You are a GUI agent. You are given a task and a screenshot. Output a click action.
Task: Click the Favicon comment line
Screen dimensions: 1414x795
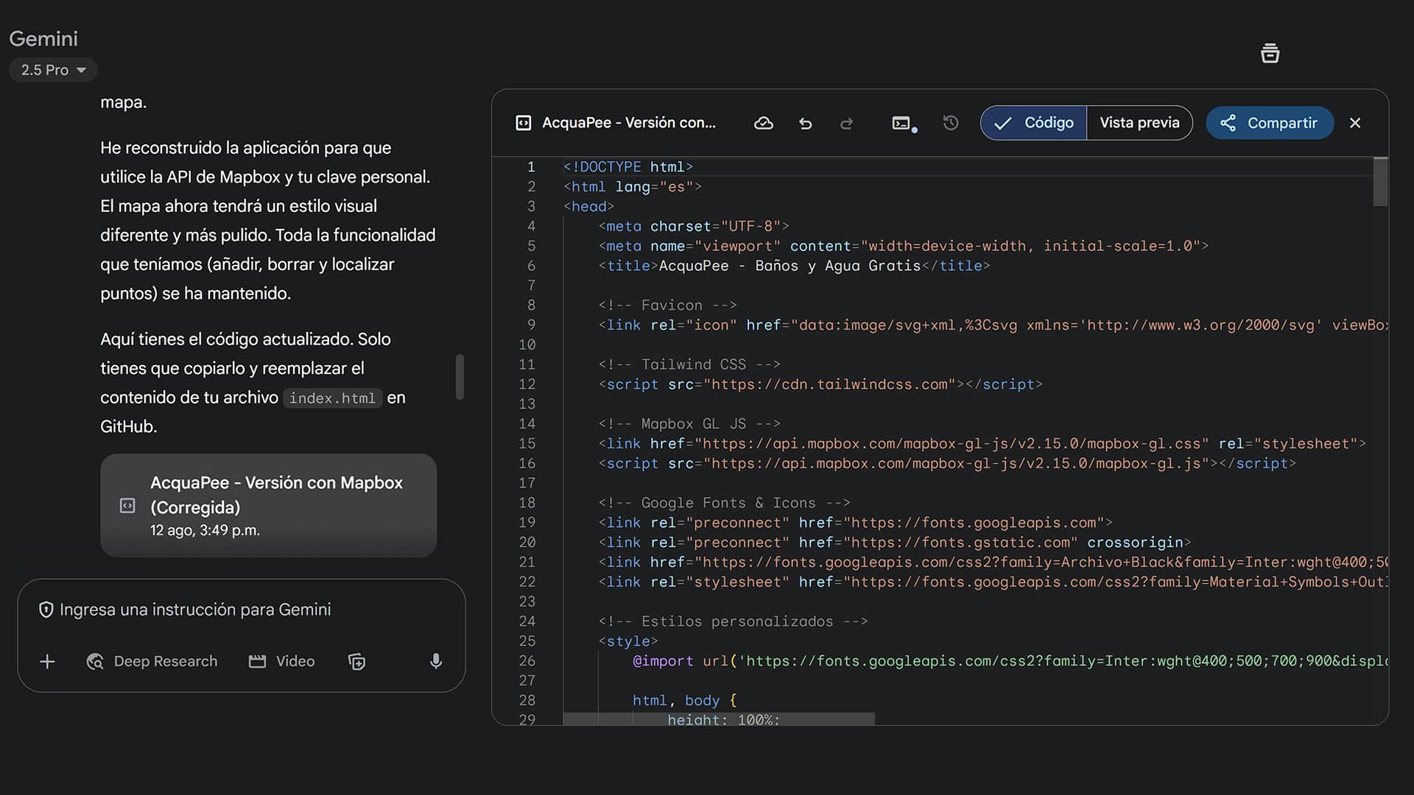coord(667,305)
